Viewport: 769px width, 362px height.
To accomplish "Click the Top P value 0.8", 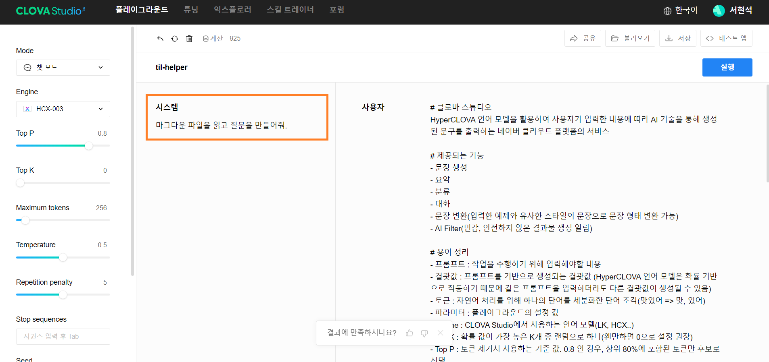I will coord(102,133).
